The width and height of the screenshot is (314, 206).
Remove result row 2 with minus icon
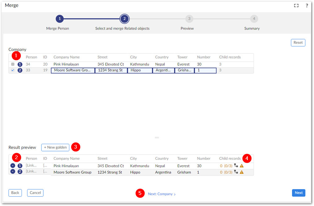tap(13, 171)
